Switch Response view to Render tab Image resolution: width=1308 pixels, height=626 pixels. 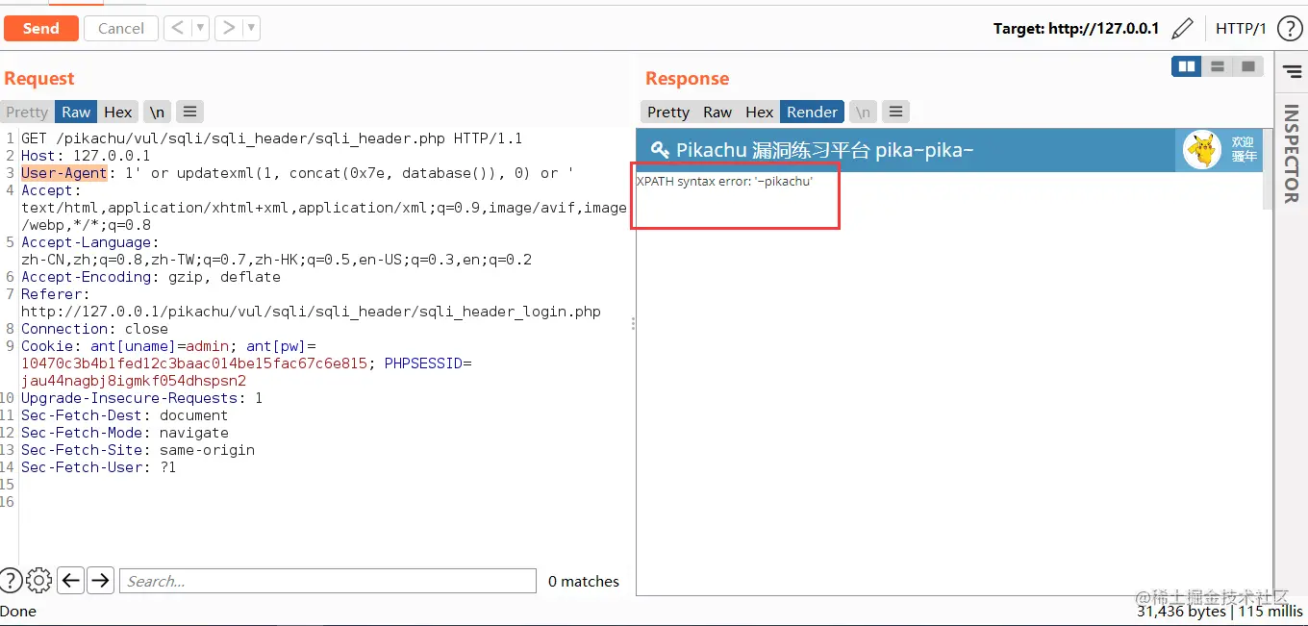[812, 112]
